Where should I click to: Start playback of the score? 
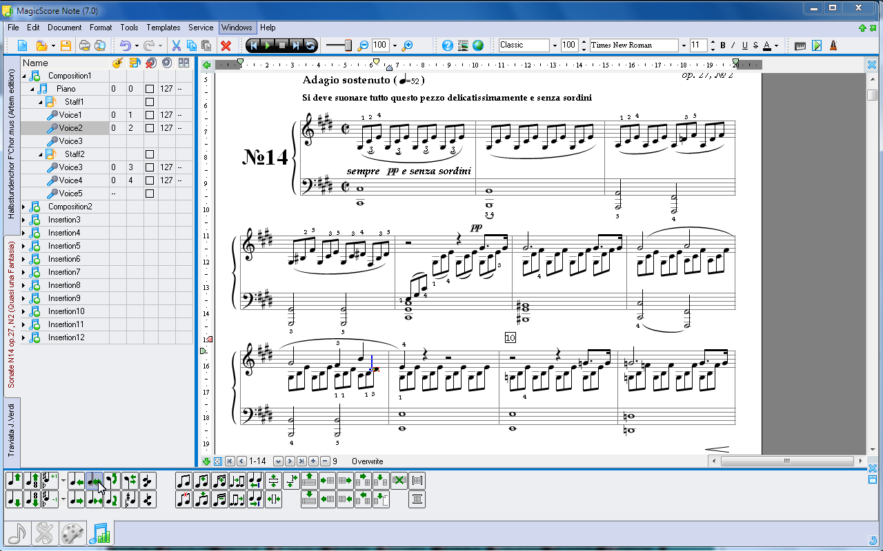pyautogui.click(x=268, y=45)
